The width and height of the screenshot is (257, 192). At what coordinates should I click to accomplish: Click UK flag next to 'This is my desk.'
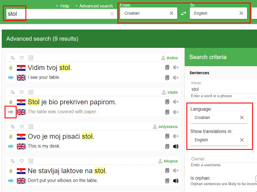tap(21, 146)
